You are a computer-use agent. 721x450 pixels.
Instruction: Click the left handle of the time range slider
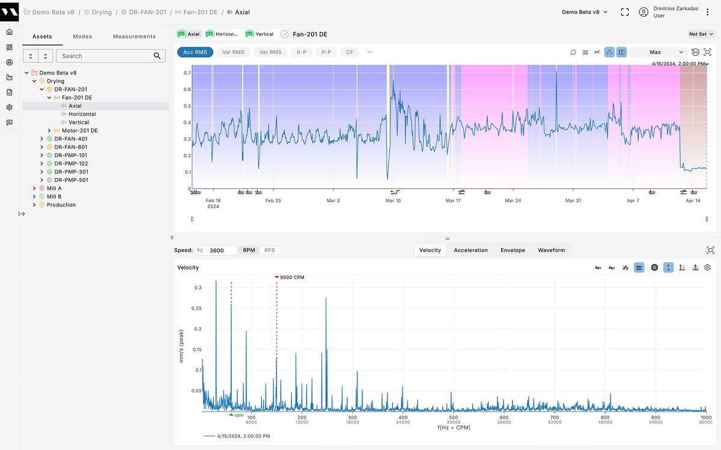pos(192,219)
